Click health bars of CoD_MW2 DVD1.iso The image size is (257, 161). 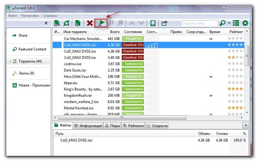click(152, 45)
